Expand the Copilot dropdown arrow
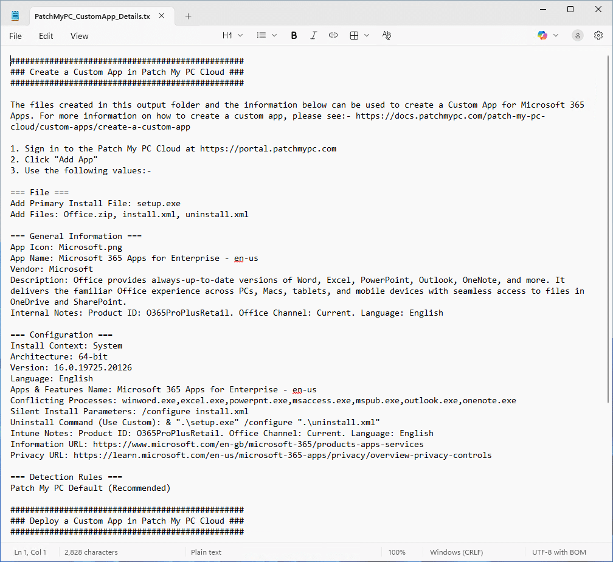Screen dimensions: 613x562 pos(556,36)
